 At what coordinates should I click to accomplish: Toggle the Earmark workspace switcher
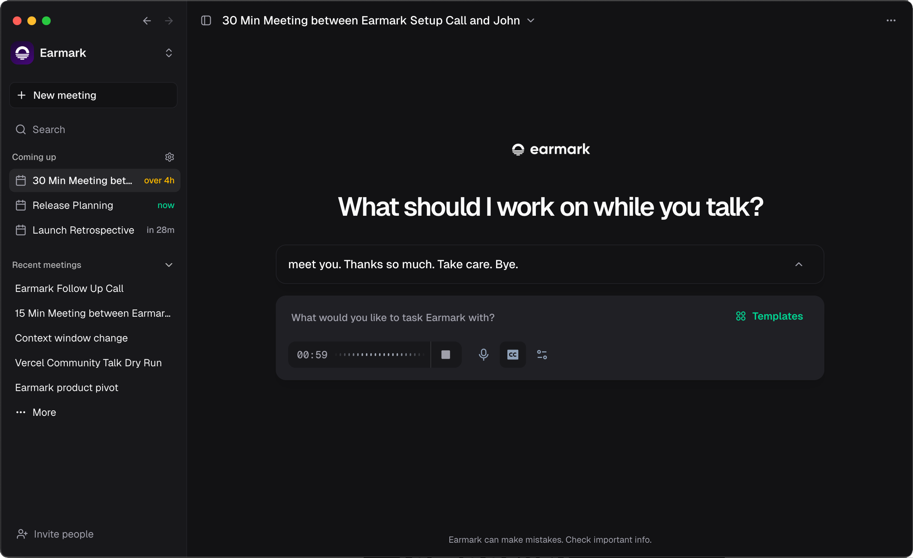(x=169, y=53)
